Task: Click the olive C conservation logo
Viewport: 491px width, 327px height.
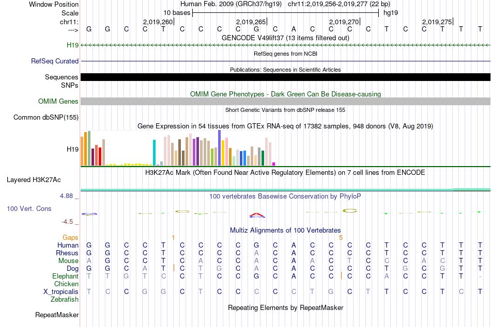Action: (350, 211)
